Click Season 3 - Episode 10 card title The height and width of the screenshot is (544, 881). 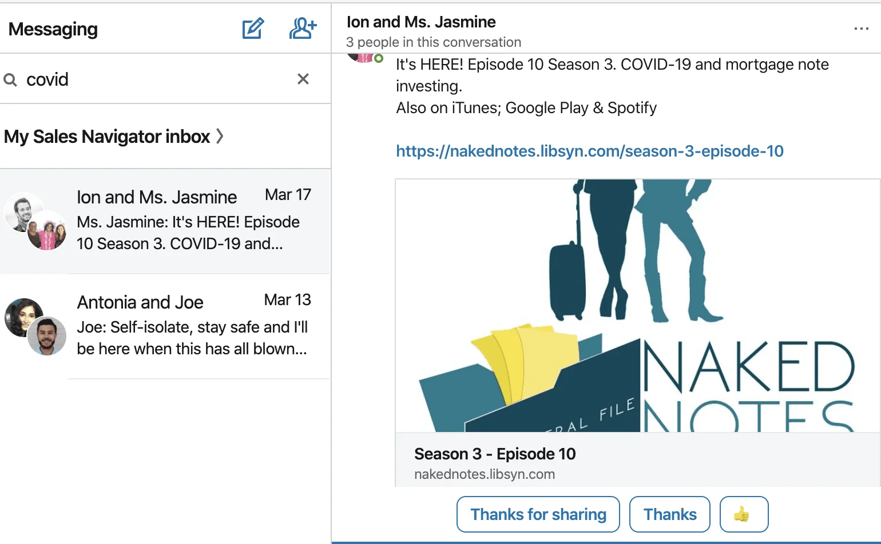[x=495, y=454]
